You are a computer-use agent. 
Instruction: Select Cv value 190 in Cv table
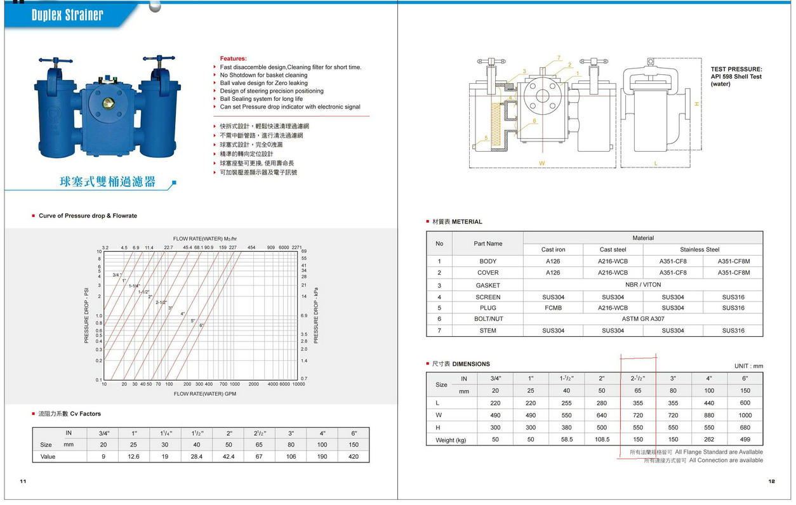coord(322,456)
